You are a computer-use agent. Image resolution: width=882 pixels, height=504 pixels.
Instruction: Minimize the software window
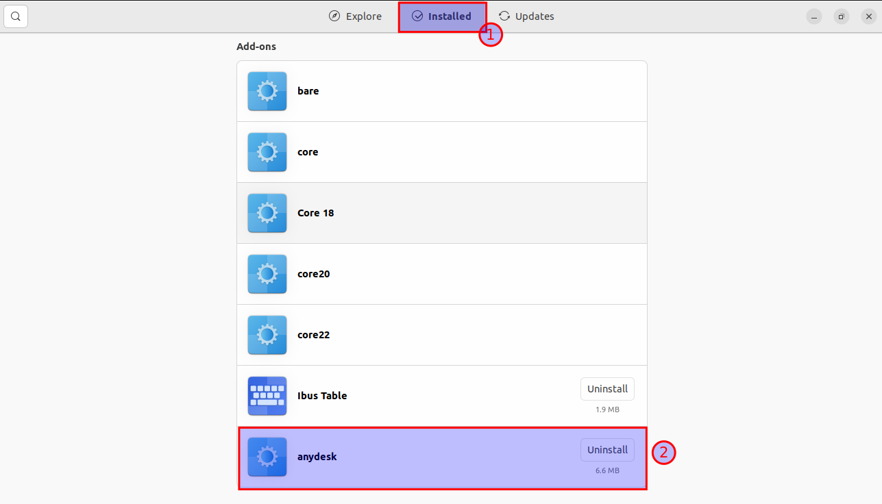click(814, 16)
